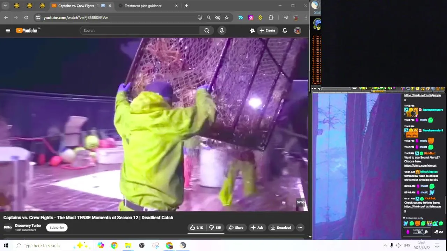447x251 pixels.
Task: Subscribe to Discovery Turbo
Action: pyautogui.click(x=57, y=228)
